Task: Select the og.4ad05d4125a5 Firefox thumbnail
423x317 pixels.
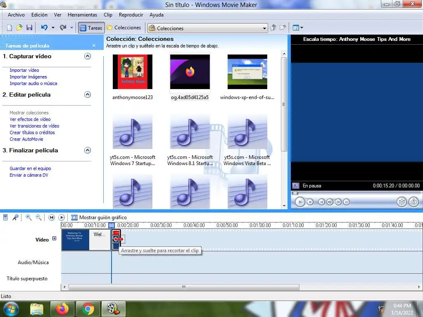Action: pyautogui.click(x=190, y=72)
